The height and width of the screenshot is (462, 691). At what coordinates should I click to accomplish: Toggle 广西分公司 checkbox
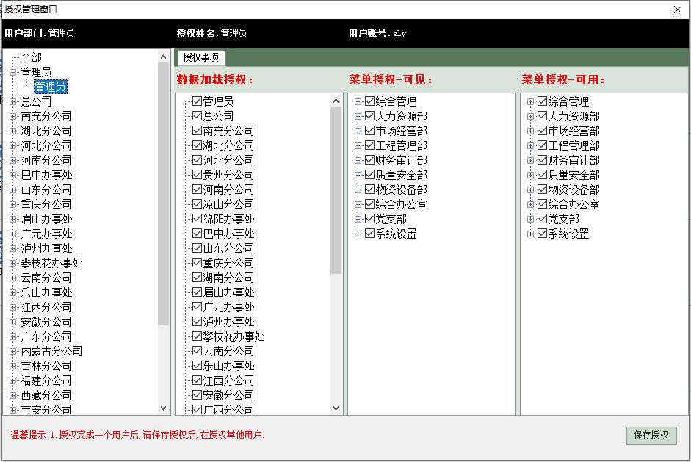pyautogui.click(x=197, y=410)
